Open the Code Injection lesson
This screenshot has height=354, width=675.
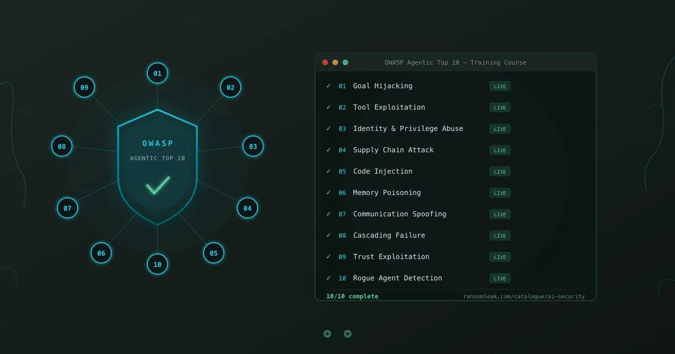(382, 171)
